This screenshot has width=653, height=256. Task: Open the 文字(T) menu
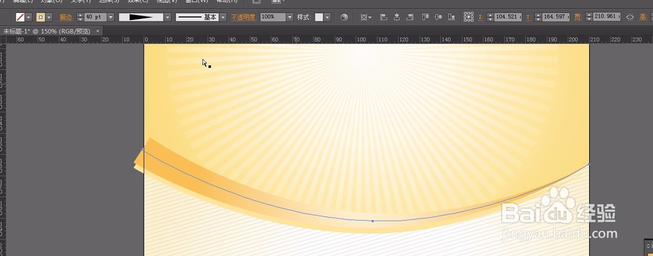[80, 1]
